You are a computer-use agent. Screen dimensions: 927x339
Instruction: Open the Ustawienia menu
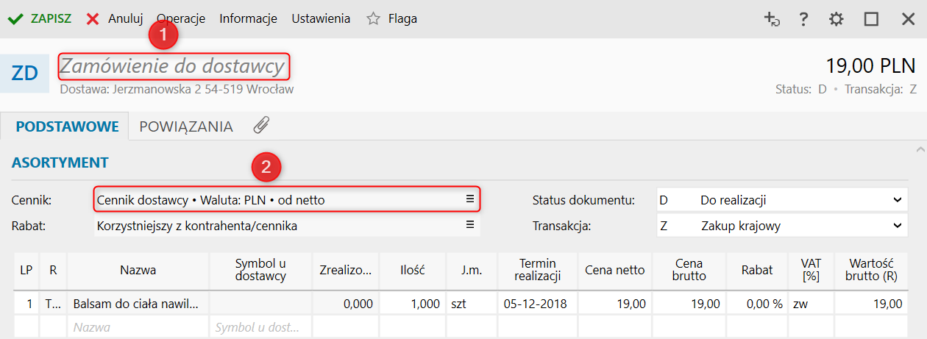321,19
